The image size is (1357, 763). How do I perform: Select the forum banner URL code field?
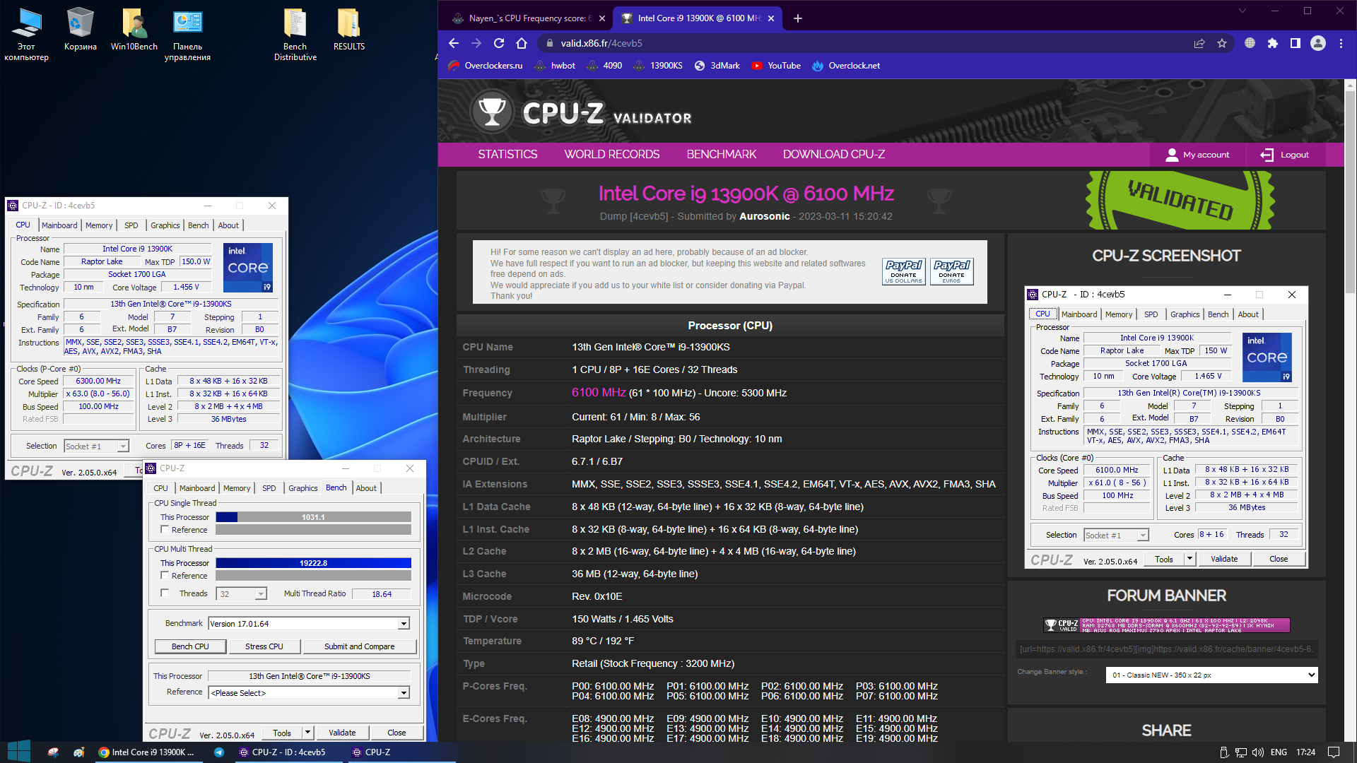click(x=1167, y=649)
